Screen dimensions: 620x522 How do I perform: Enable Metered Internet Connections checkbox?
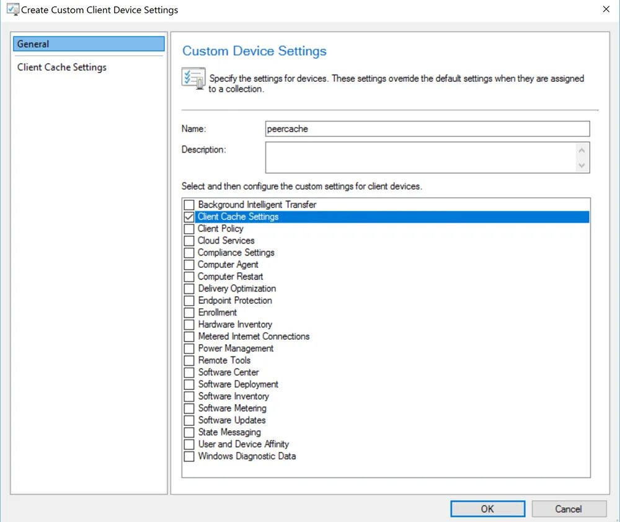(x=189, y=337)
